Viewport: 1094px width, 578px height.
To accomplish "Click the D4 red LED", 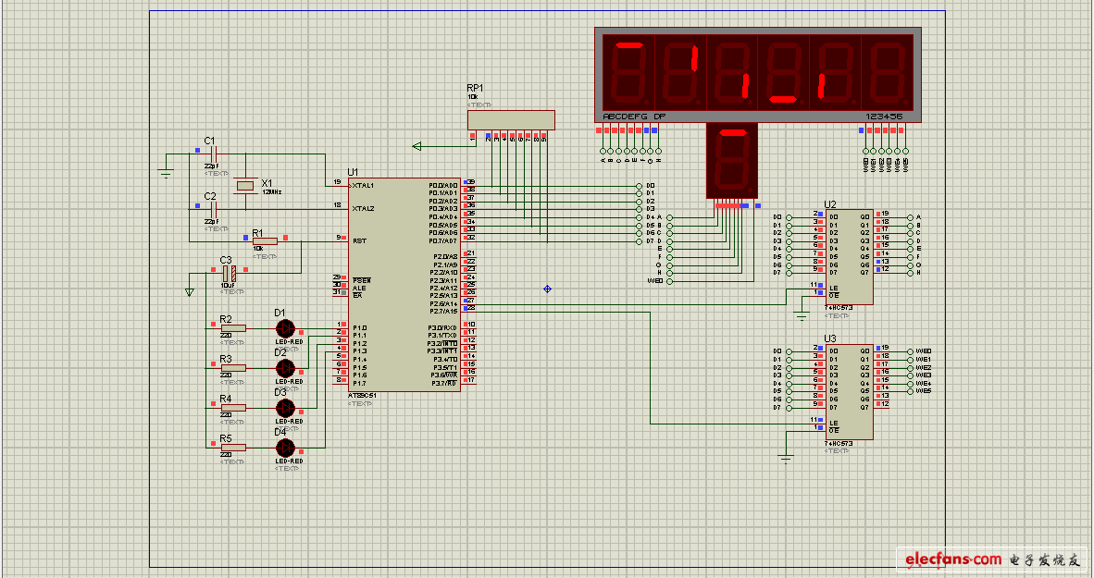I will (x=285, y=447).
